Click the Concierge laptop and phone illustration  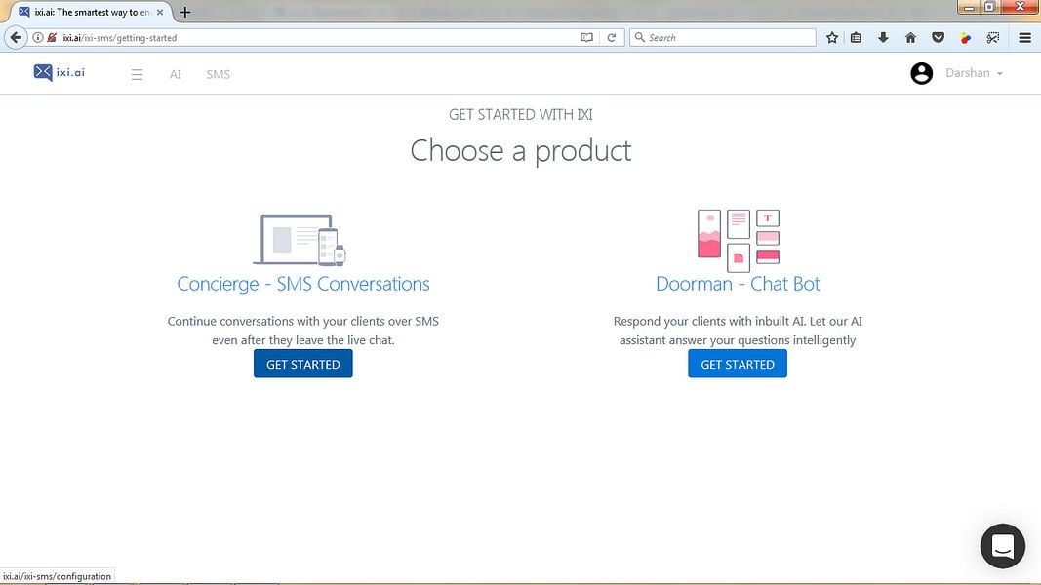coord(300,240)
